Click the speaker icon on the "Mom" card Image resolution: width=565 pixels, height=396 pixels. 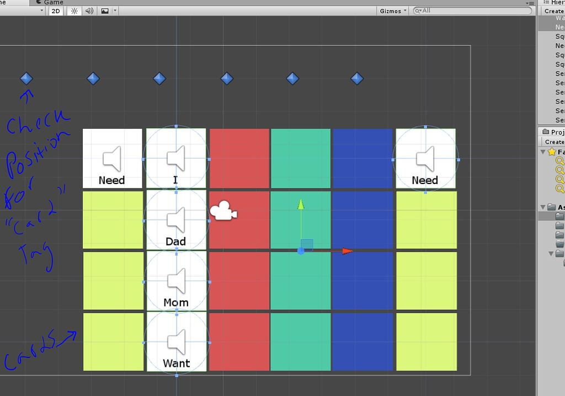click(176, 281)
